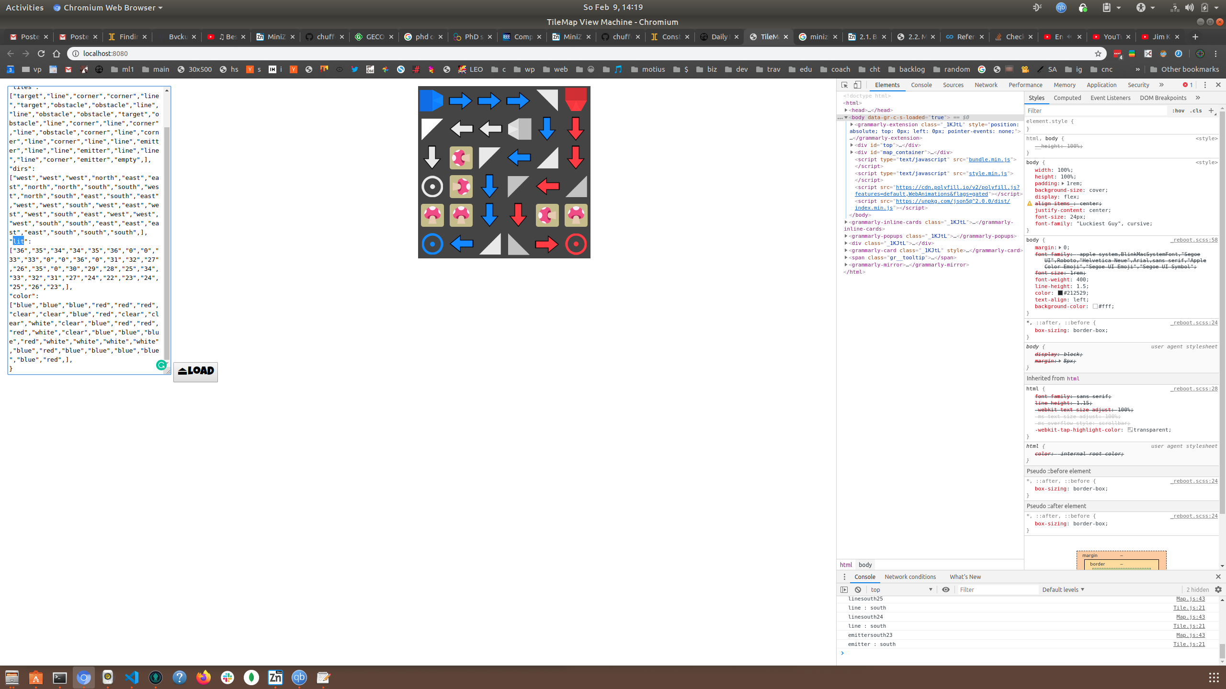
Task: Expand the head element node
Action: (x=846, y=110)
